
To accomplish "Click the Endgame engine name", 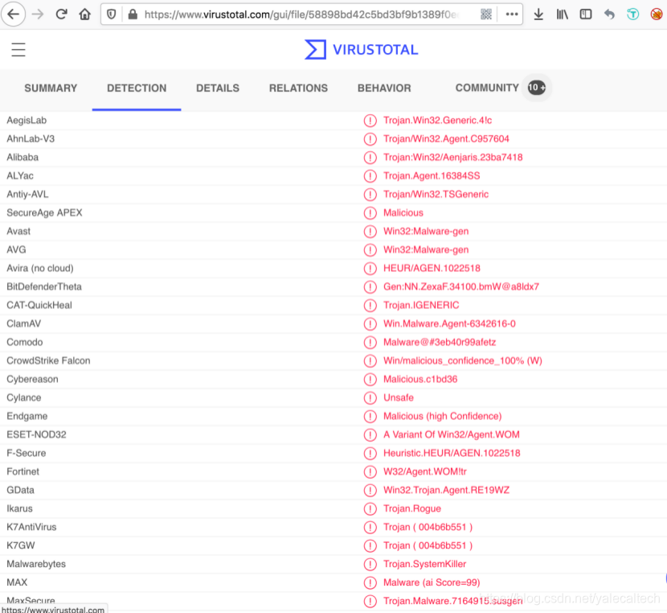I will (x=27, y=417).
